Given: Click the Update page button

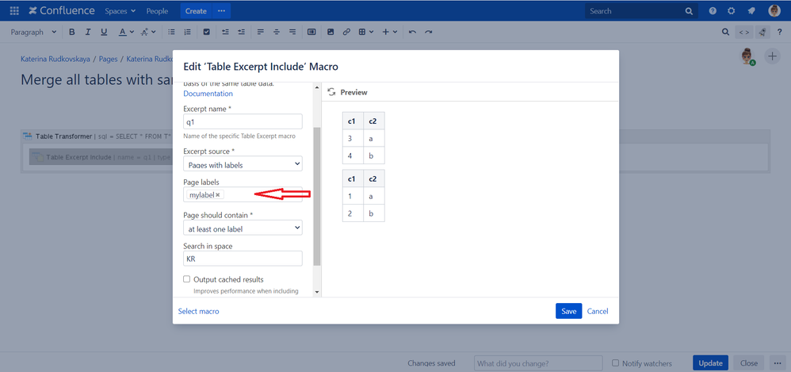Looking at the screenshot, I should tap(710, 363).
